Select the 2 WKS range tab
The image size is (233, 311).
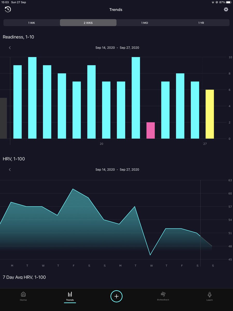click(88, 23)
